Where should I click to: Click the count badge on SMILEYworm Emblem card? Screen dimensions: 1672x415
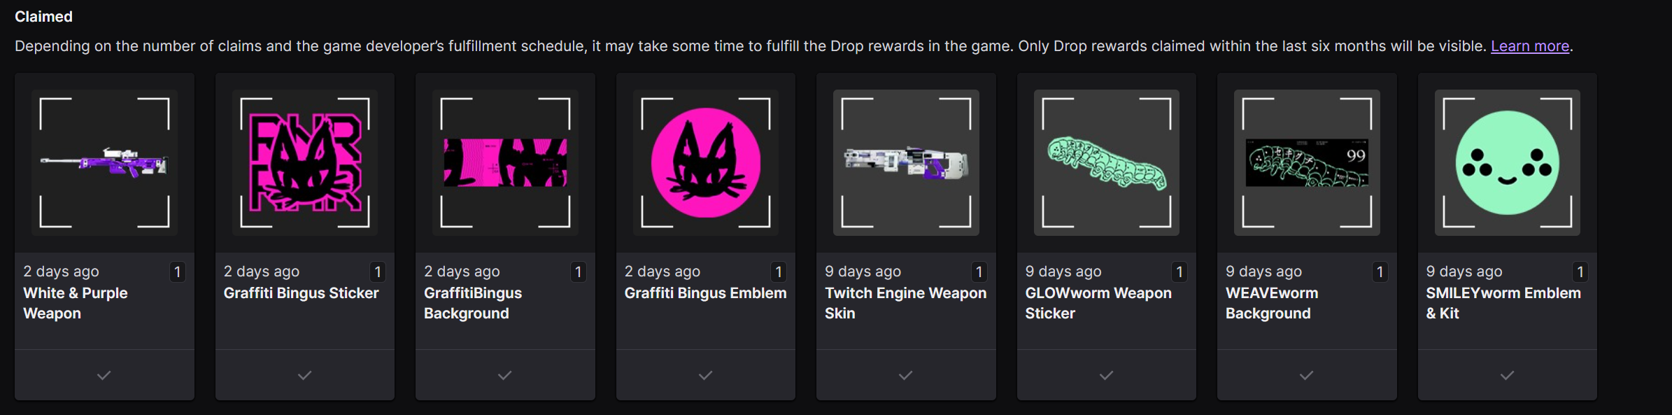tap(1580, 272)
